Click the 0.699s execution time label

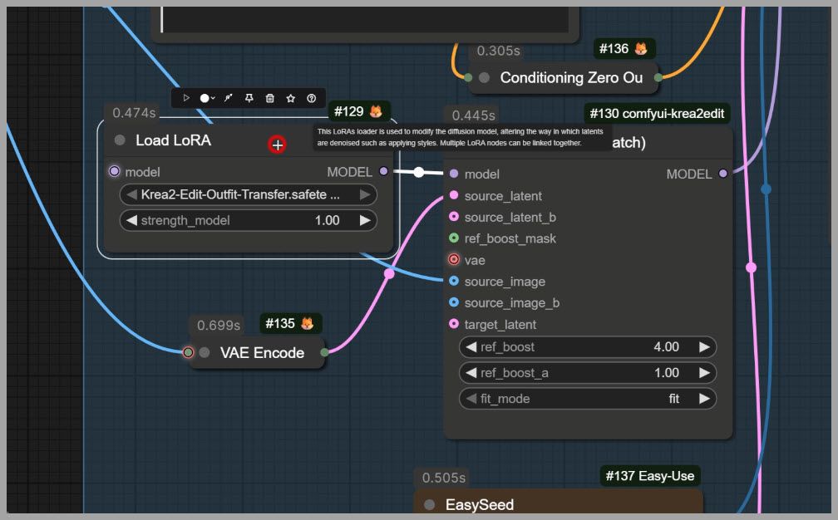pyautogui.click(x=219, y=325)
